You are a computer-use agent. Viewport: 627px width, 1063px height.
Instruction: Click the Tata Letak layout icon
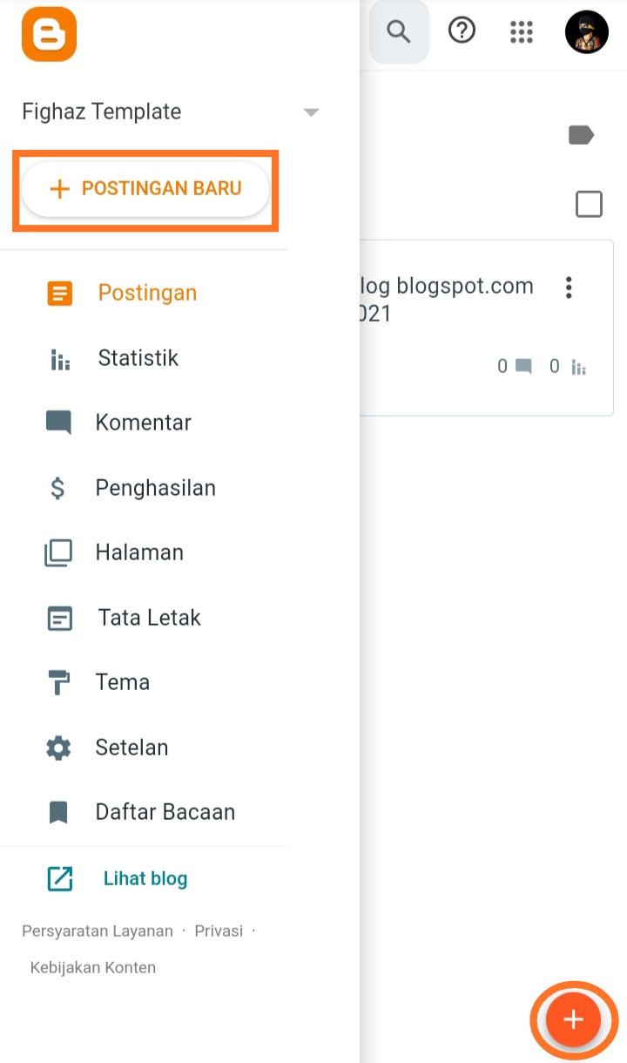pyautogui.click(x=59, y=619)
